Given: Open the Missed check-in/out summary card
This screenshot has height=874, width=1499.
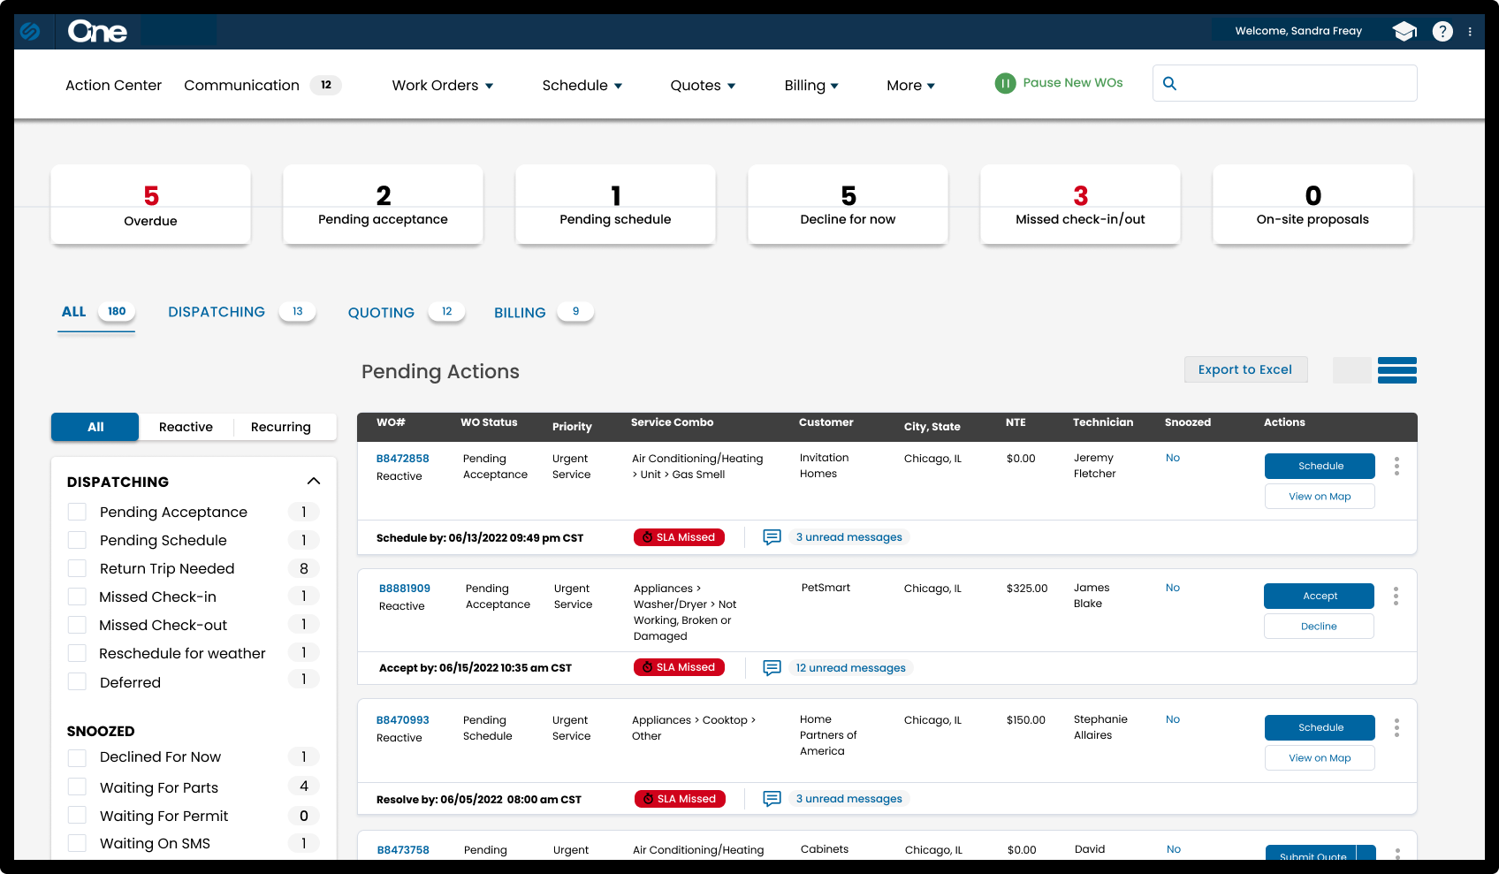Looking at the screenshot, I should point(1080,204).
